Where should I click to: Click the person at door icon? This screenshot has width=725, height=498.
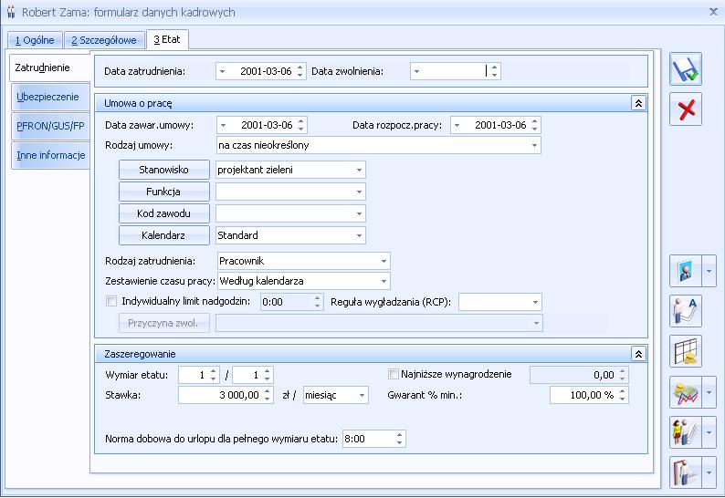[x=686, y=472]
